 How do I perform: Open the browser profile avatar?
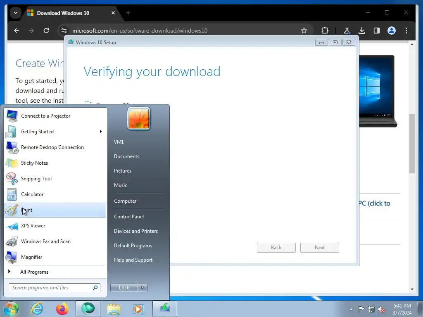tap(392, 31)
